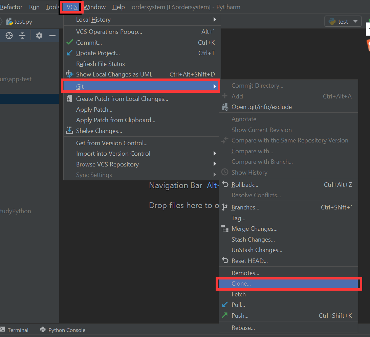Image resolution: width=370 pixels, height=337 pixels.
Task: Click the green Push arrow icon
Action: 225,315
